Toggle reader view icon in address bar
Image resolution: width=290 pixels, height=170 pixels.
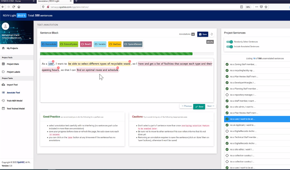coord(241,7)
